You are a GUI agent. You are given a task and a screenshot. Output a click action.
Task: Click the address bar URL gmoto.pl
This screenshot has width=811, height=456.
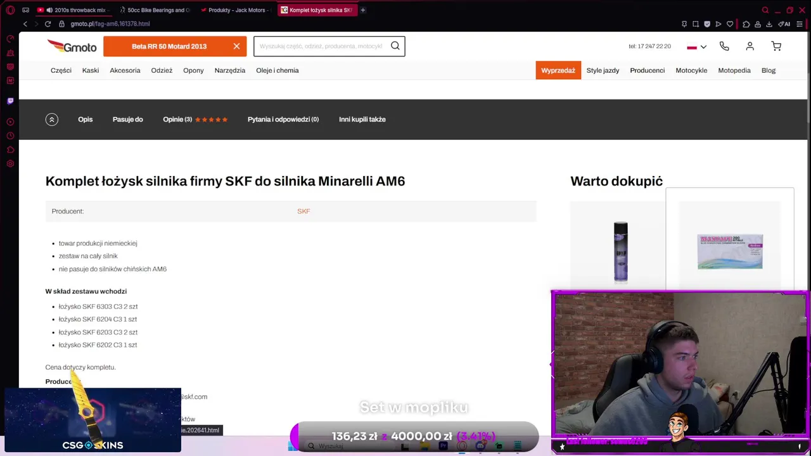[x=110, y=24]
